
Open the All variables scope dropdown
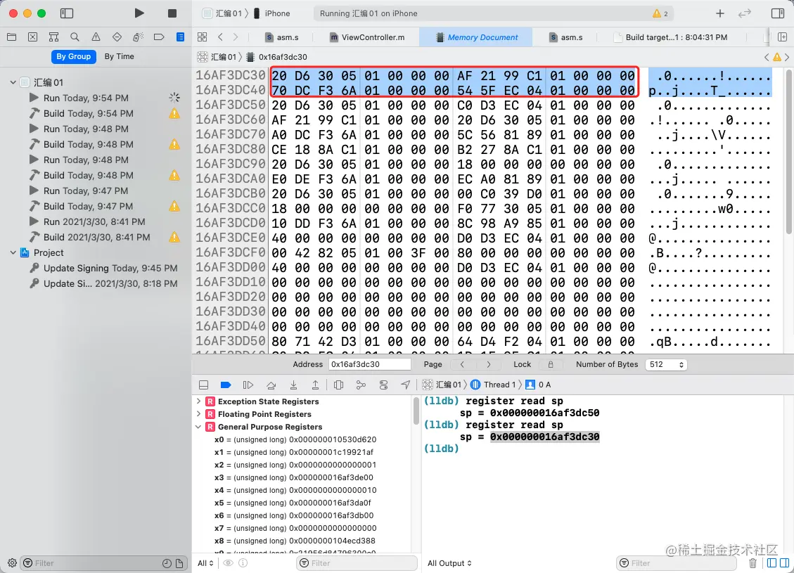pyautogui.click(x=205, y=563)
